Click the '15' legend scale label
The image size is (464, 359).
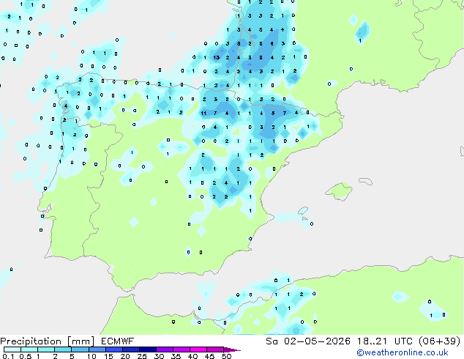click(x=108, y=356)
